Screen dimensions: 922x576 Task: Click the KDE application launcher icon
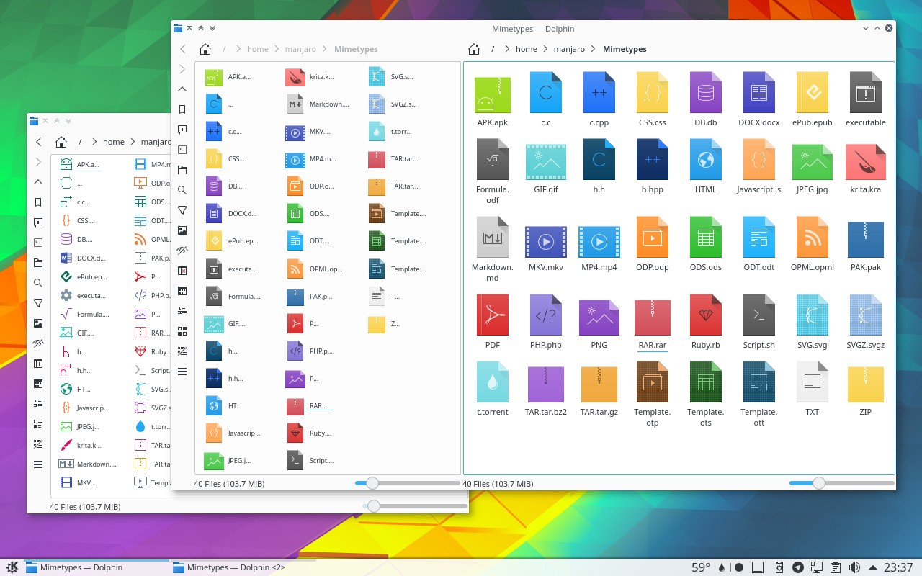tap(11, 567)
